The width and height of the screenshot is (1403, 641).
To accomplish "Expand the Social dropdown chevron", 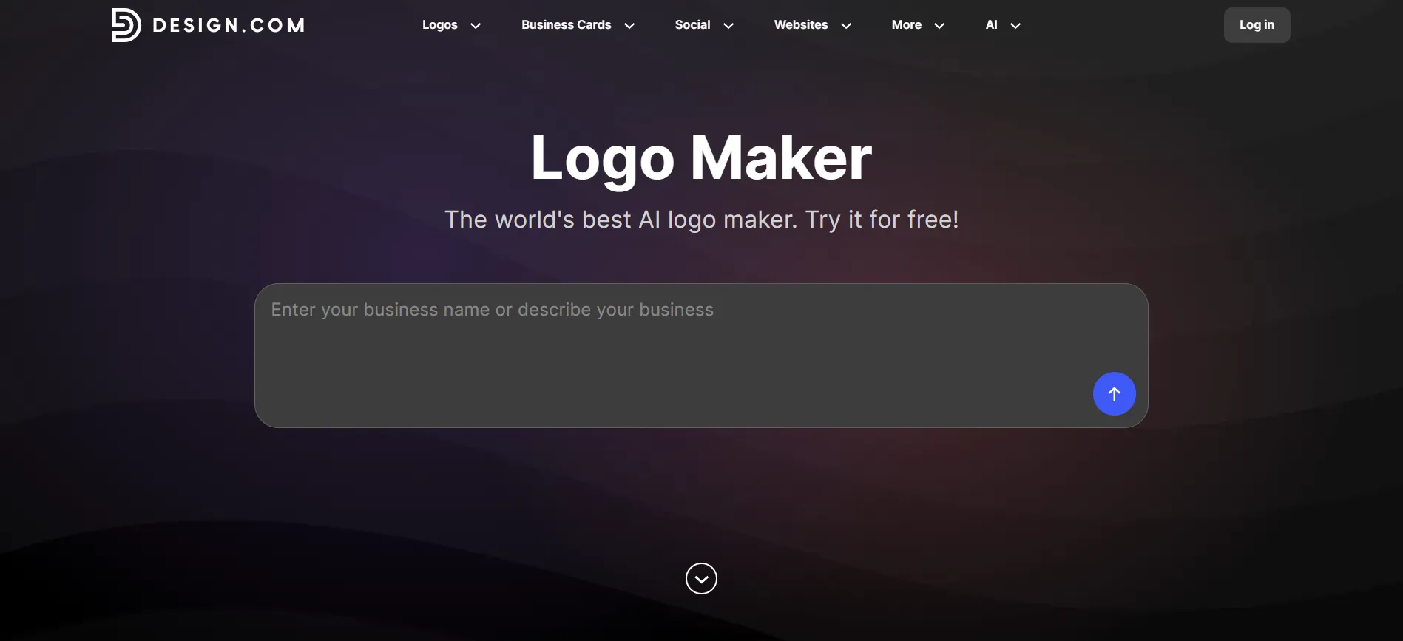I will tap(728, 26).
